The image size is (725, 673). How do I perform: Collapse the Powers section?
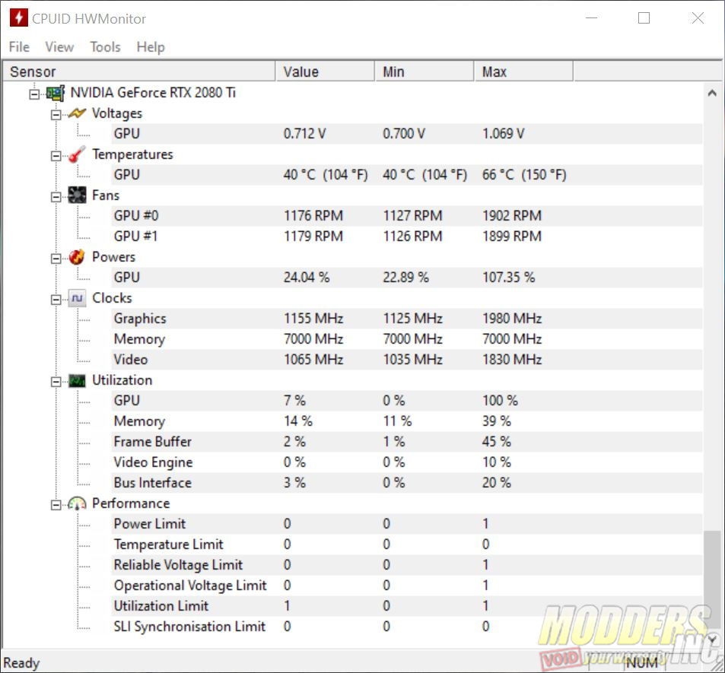56,259
